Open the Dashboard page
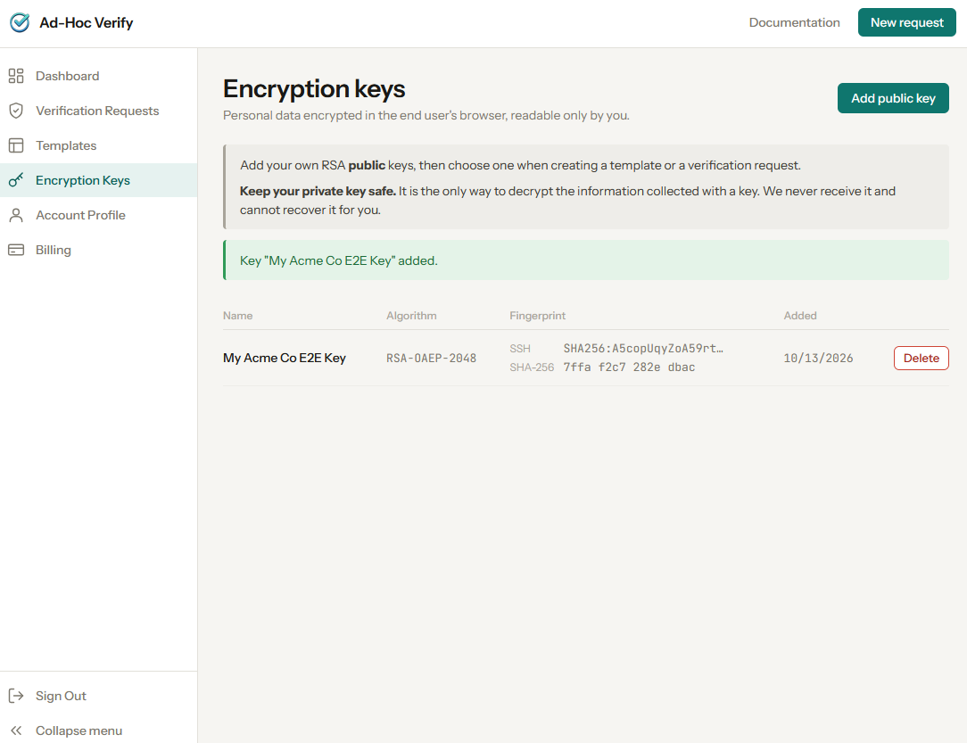 [99, 76]
